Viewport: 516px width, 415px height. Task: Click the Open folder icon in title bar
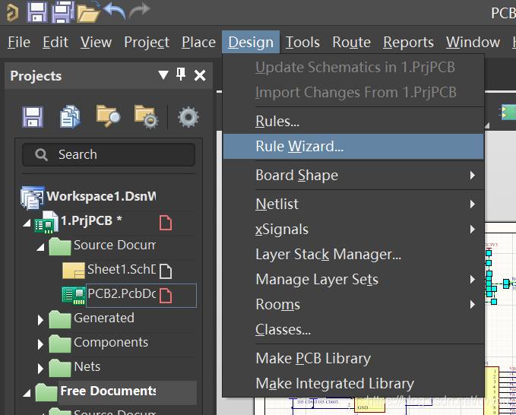pos(88,12)
